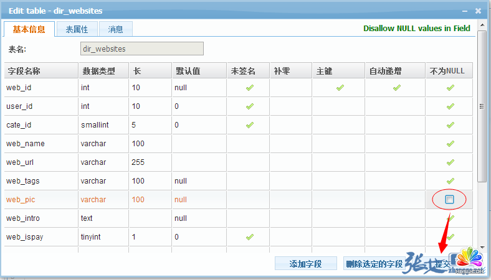Image resolution: width=491 pixels, height=280 pixels.
Task: Toggle 自动递增 check for web_id
Action: click(397, 88)
